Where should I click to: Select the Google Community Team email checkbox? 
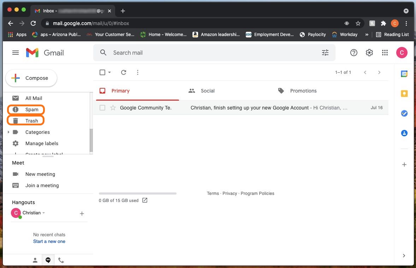click(x=102, y=108)
